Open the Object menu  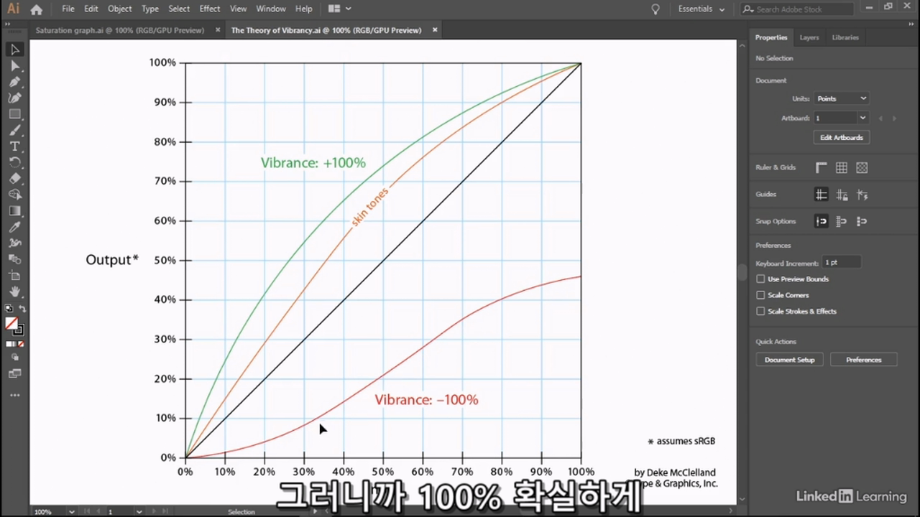(x=119, y=9)
